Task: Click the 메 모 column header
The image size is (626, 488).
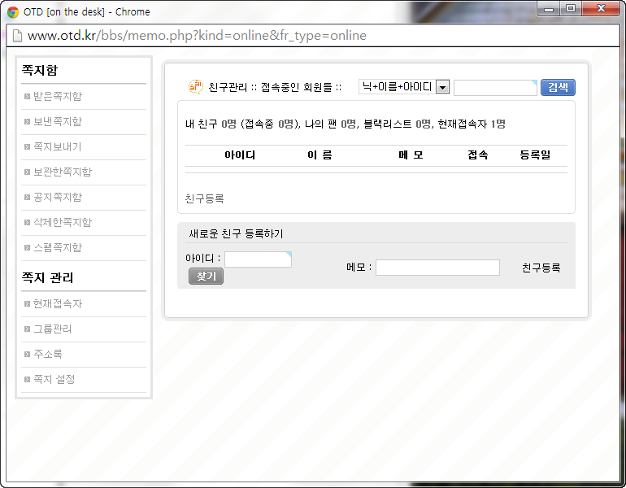Action: pyautogui.click(x=411, y=155)
